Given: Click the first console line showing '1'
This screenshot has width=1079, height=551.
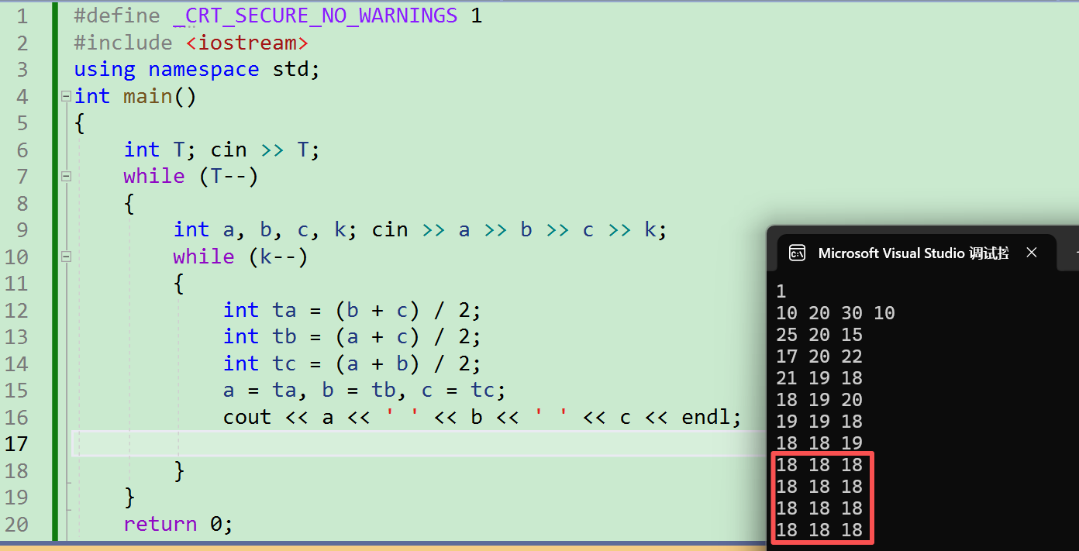Looking at the screenshot, I should coord(781,291).
